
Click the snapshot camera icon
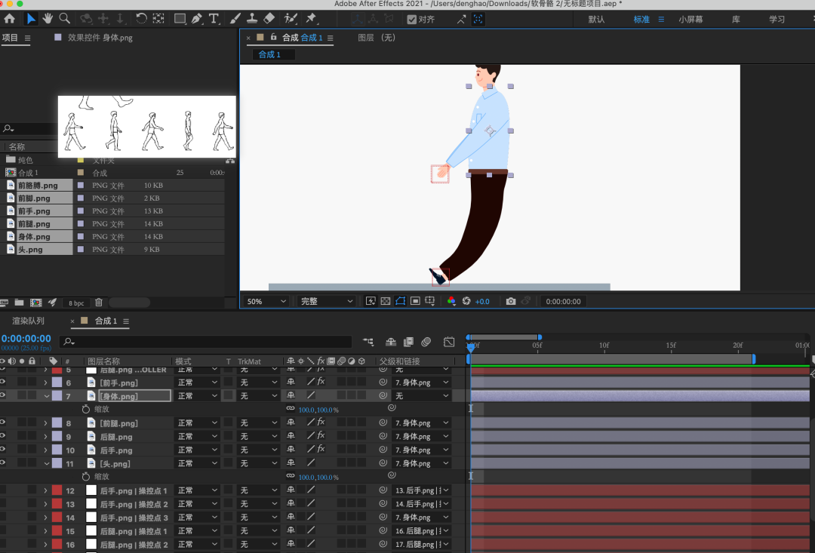pos(511,301)
